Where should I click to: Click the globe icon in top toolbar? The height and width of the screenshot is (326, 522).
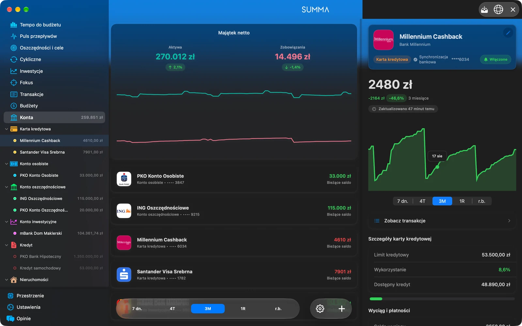click(499, 9)
